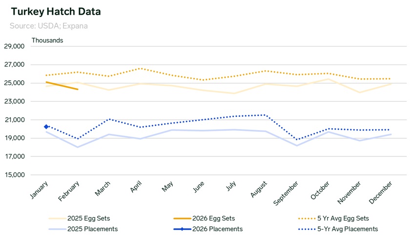Select the Thousands axis unit label

(x=47, y=40)
